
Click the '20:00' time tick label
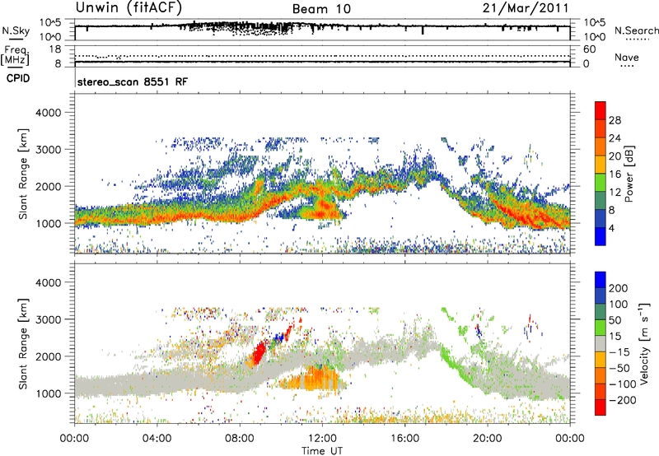click(x=488, y=439)
